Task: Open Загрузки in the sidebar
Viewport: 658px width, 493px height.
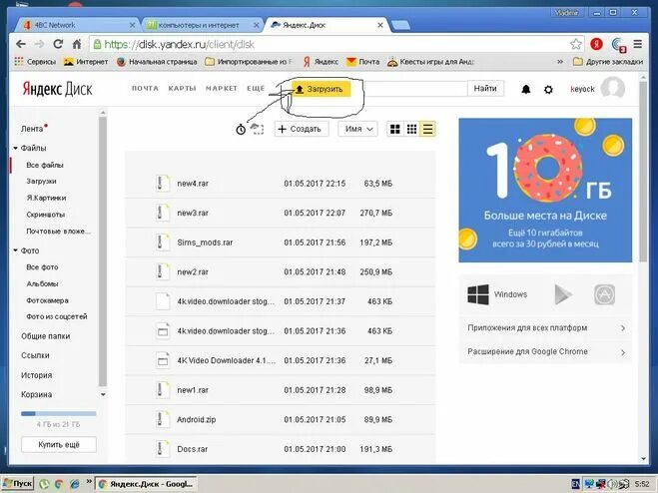Action: tap(41, 182)
